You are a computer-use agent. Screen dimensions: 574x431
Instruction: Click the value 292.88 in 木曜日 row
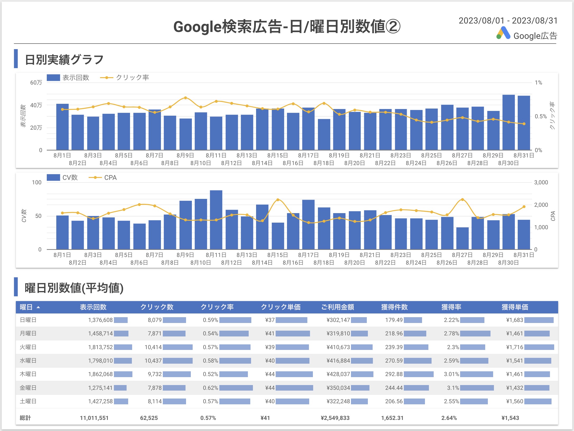[x=394, y=374]
